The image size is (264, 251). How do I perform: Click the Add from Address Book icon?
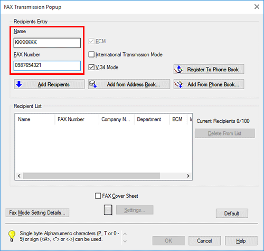pos(93,84)
